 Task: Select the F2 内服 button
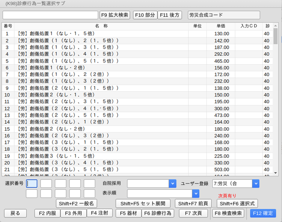[47, 213]
